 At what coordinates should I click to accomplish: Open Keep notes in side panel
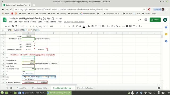[166, 34]
